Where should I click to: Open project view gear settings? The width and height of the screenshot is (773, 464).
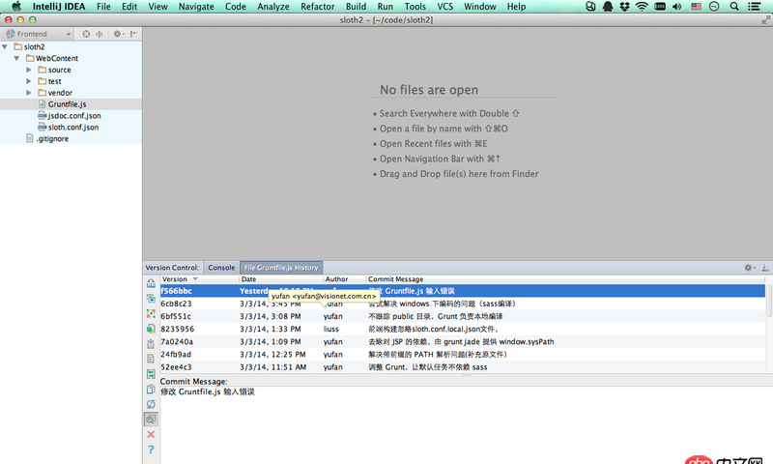[118, 34]
